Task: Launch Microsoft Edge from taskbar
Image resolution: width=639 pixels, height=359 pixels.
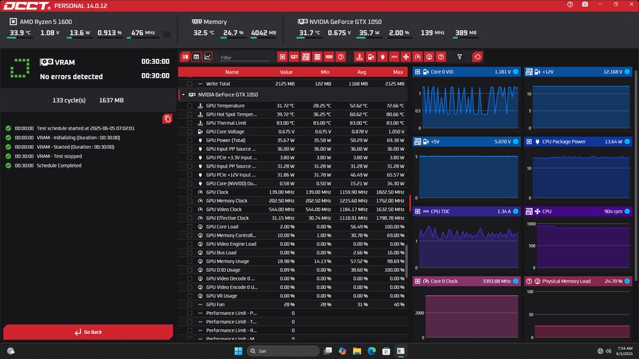Action: click(371, 351)
